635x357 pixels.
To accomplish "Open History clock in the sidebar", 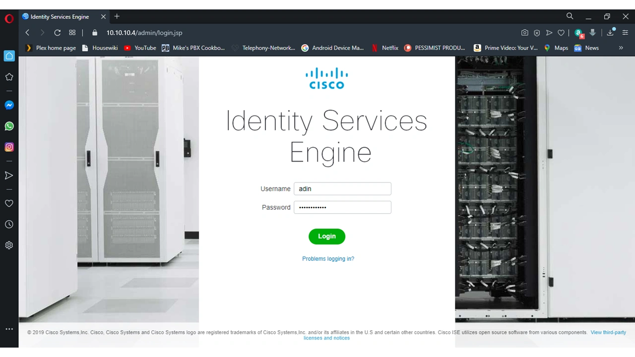I will [x=9, y=225].
